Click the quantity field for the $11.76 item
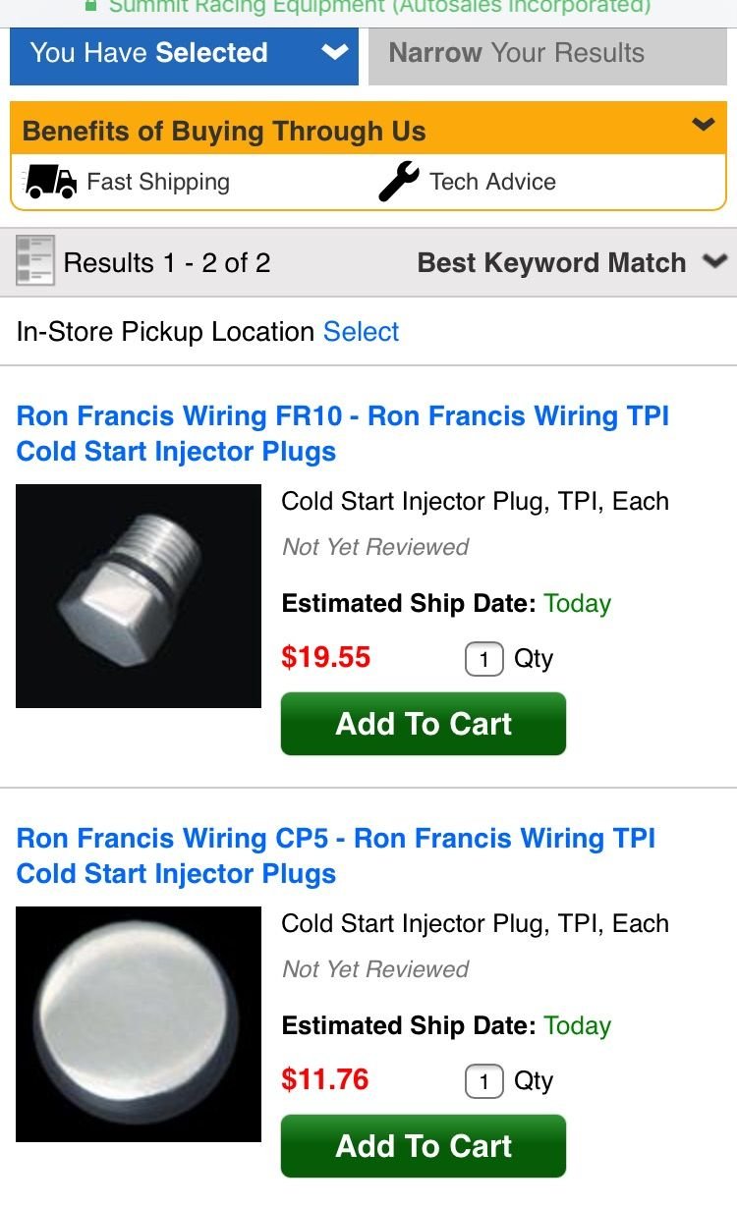737x1207 pixels. (x=483, y=1081)
